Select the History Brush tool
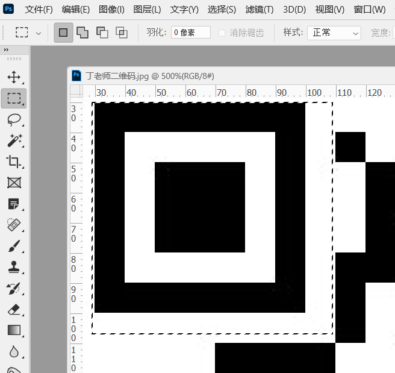This screenshot has width=395, height=373. coord(14,288)
